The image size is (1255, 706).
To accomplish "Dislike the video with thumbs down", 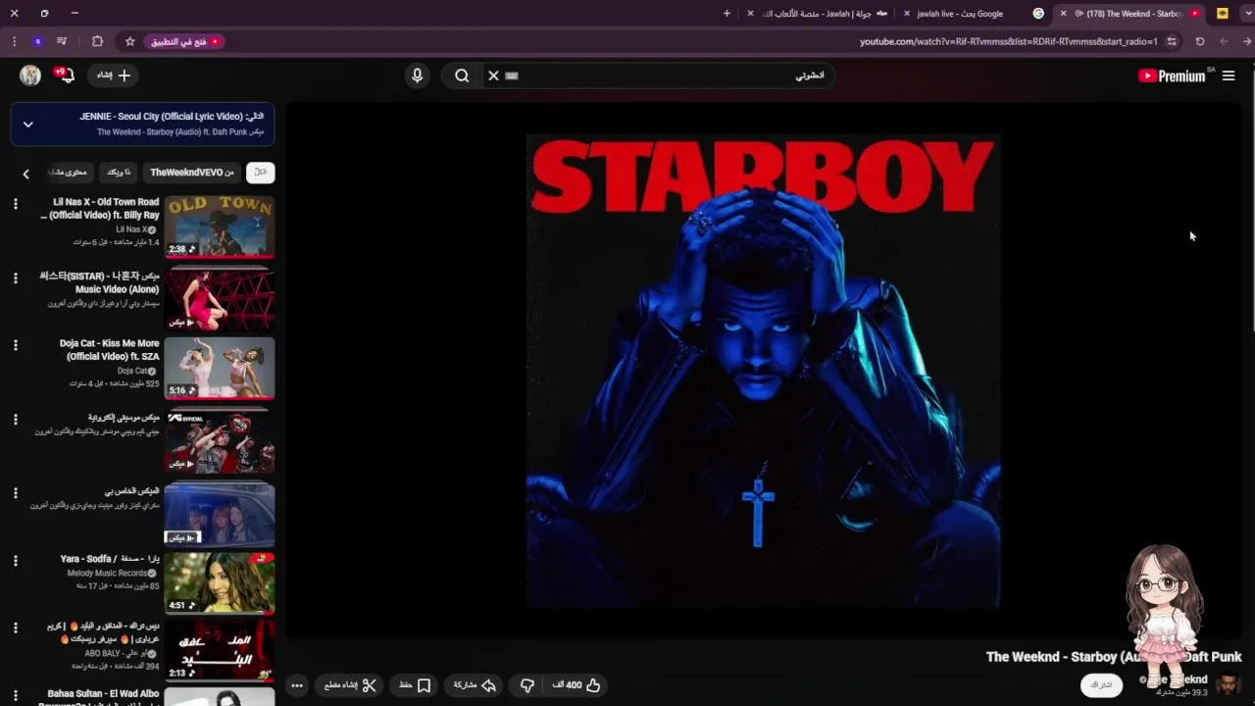I will pos(527,685).
